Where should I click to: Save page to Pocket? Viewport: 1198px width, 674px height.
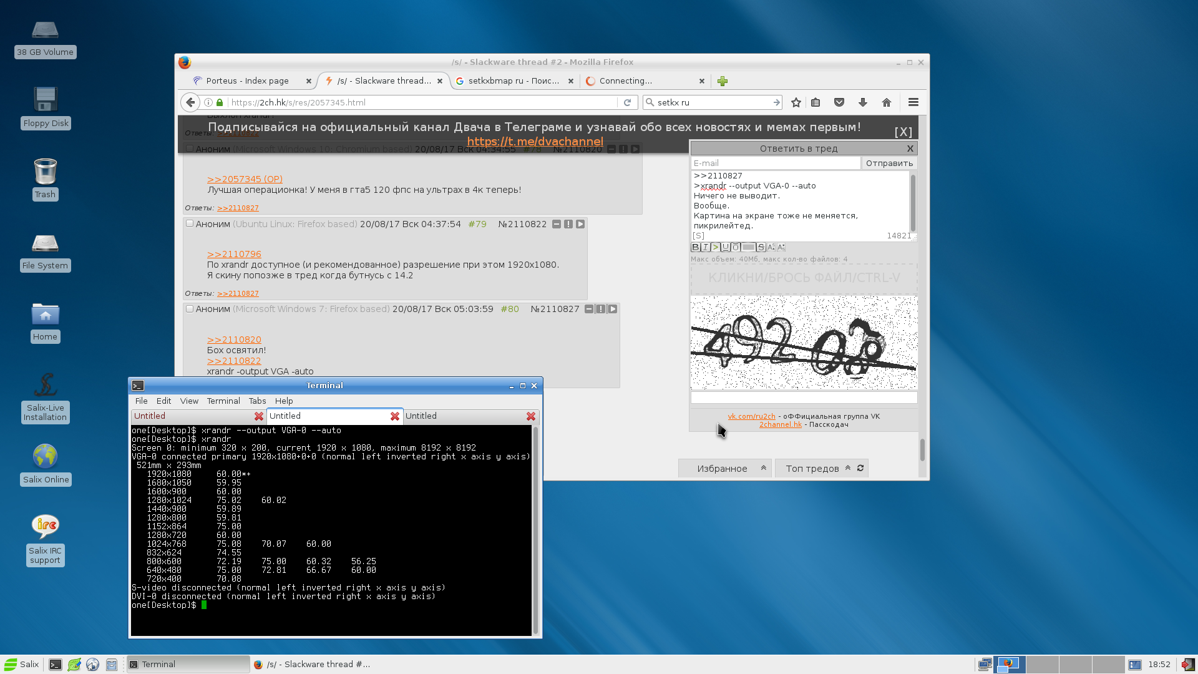[839, 102]
